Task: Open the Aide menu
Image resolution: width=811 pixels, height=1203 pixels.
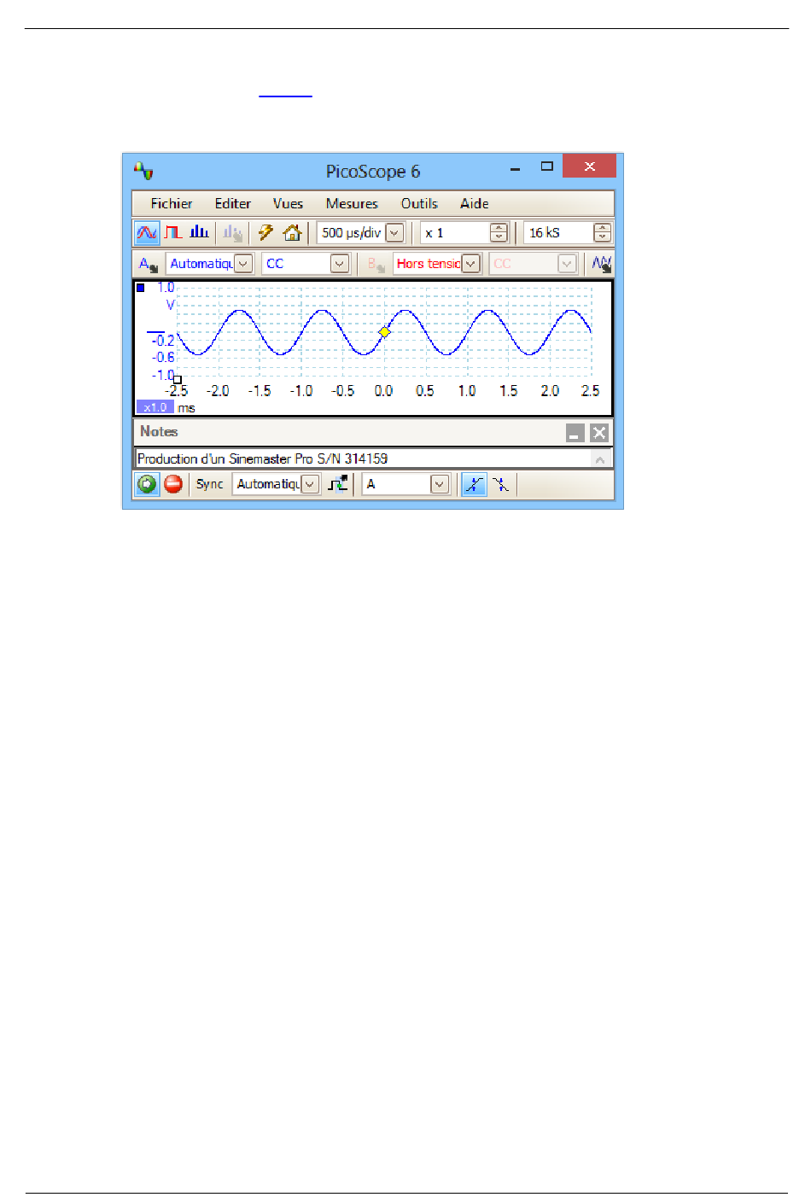Action: [475, 203]
